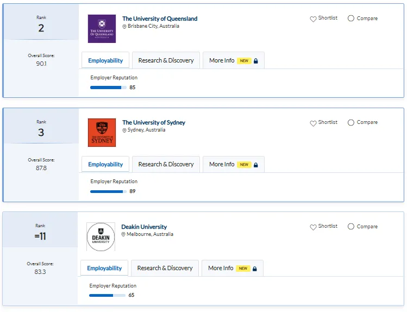Select Employability tab under University of Sydney
407x312 pixels.
tap(105, 164)
